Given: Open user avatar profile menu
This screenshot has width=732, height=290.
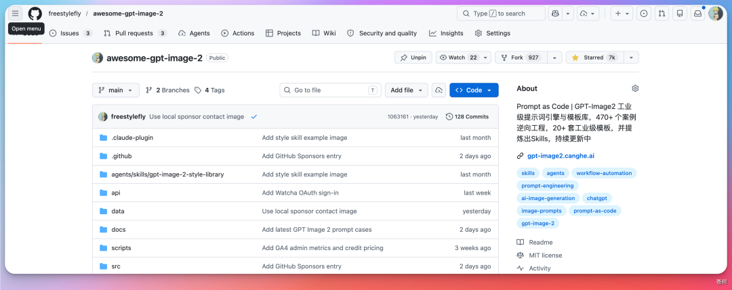Looking at the screenshot, I should click(x=716, y=14).
